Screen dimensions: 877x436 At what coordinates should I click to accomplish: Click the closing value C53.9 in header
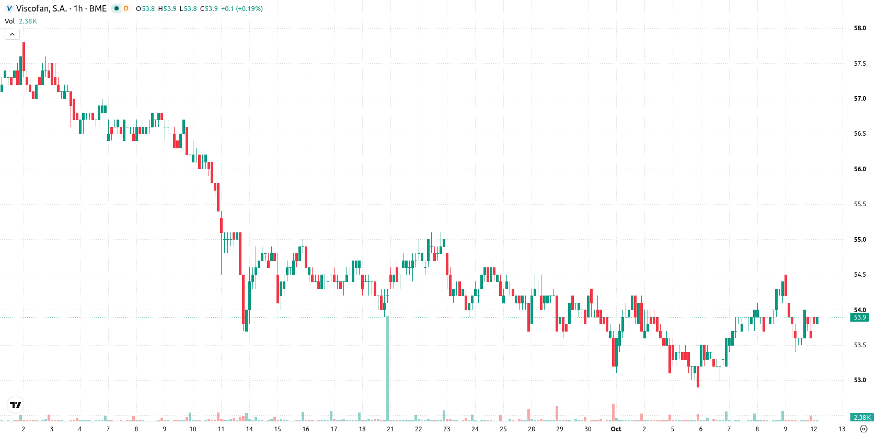209,9
